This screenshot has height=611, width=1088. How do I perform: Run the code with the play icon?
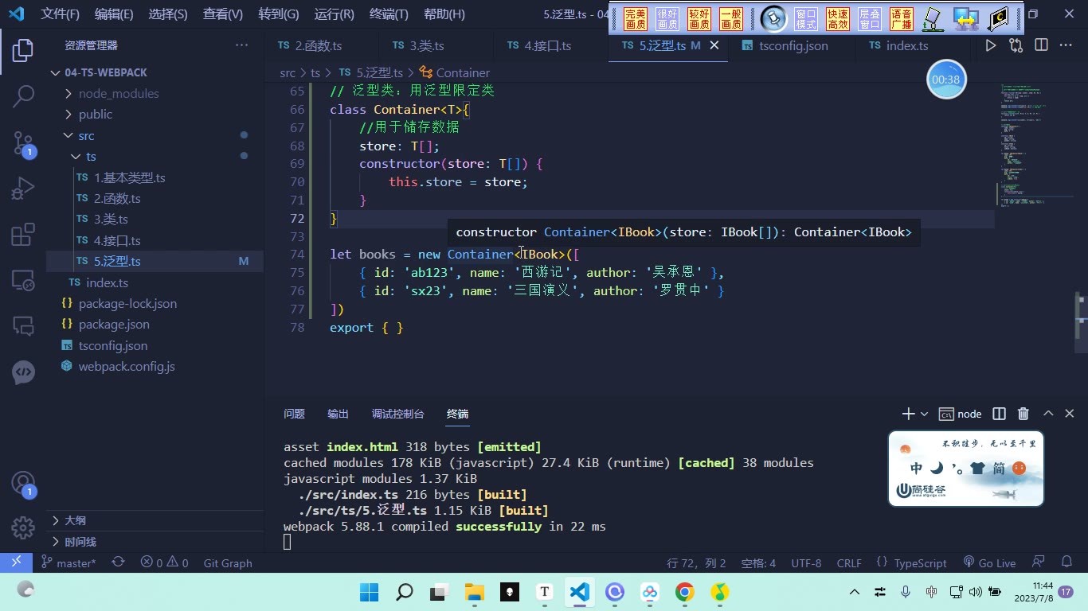tap(990, 45)
